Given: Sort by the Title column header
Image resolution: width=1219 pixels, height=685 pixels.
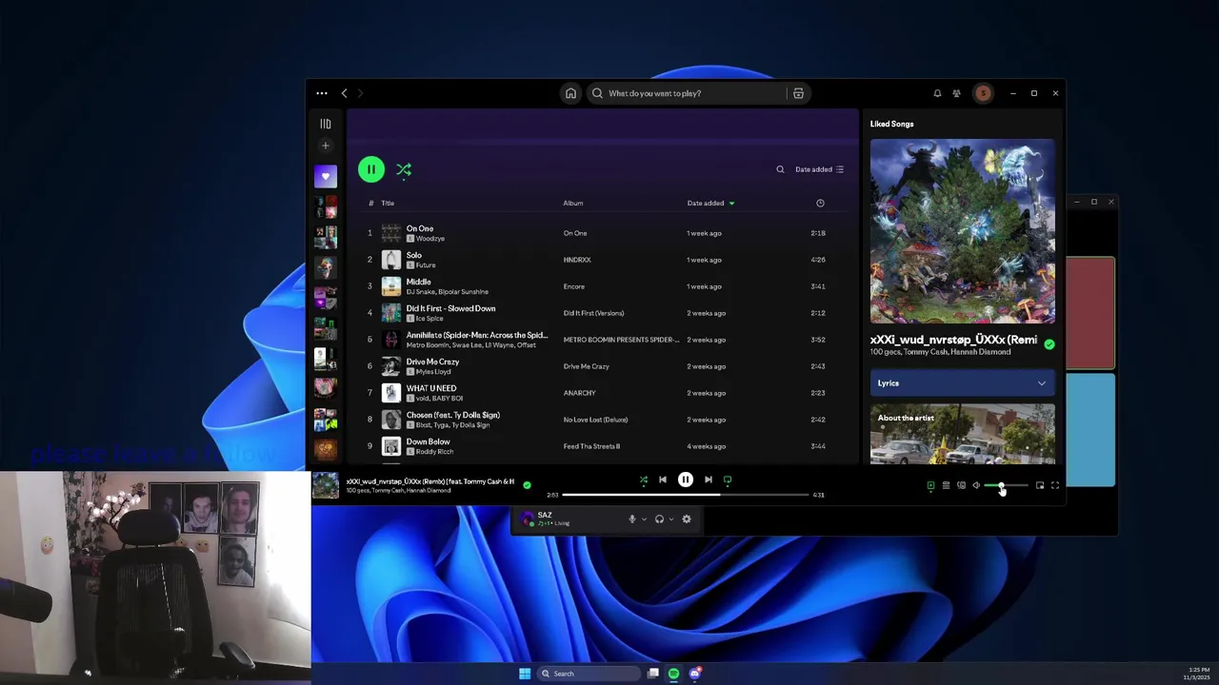Looking at the screenshot, I should (x=388, y=203).
